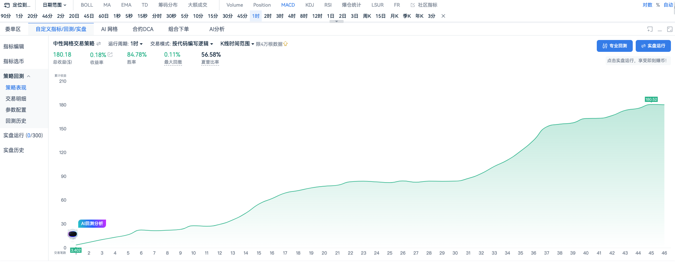Open the 日期范围 date range dropdown
Image resolution: width=675 pixels, height=264 pixels.
pos(54,5)
